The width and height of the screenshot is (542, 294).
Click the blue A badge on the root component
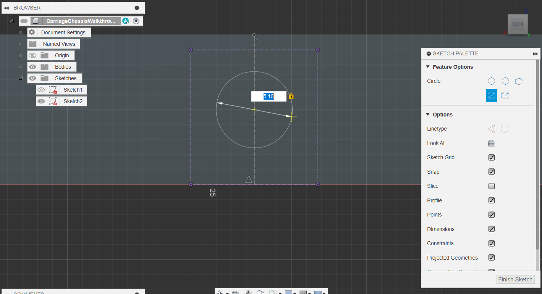(x=125, y=21)
